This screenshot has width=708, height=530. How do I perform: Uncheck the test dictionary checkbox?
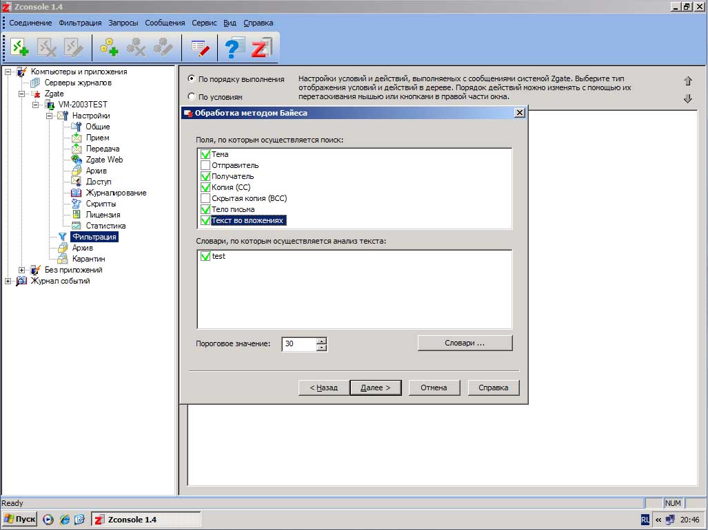click(x=205, y=256)
